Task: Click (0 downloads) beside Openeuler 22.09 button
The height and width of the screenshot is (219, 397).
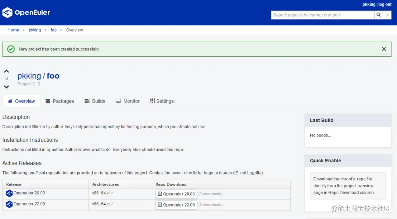Action: [210, 205]
